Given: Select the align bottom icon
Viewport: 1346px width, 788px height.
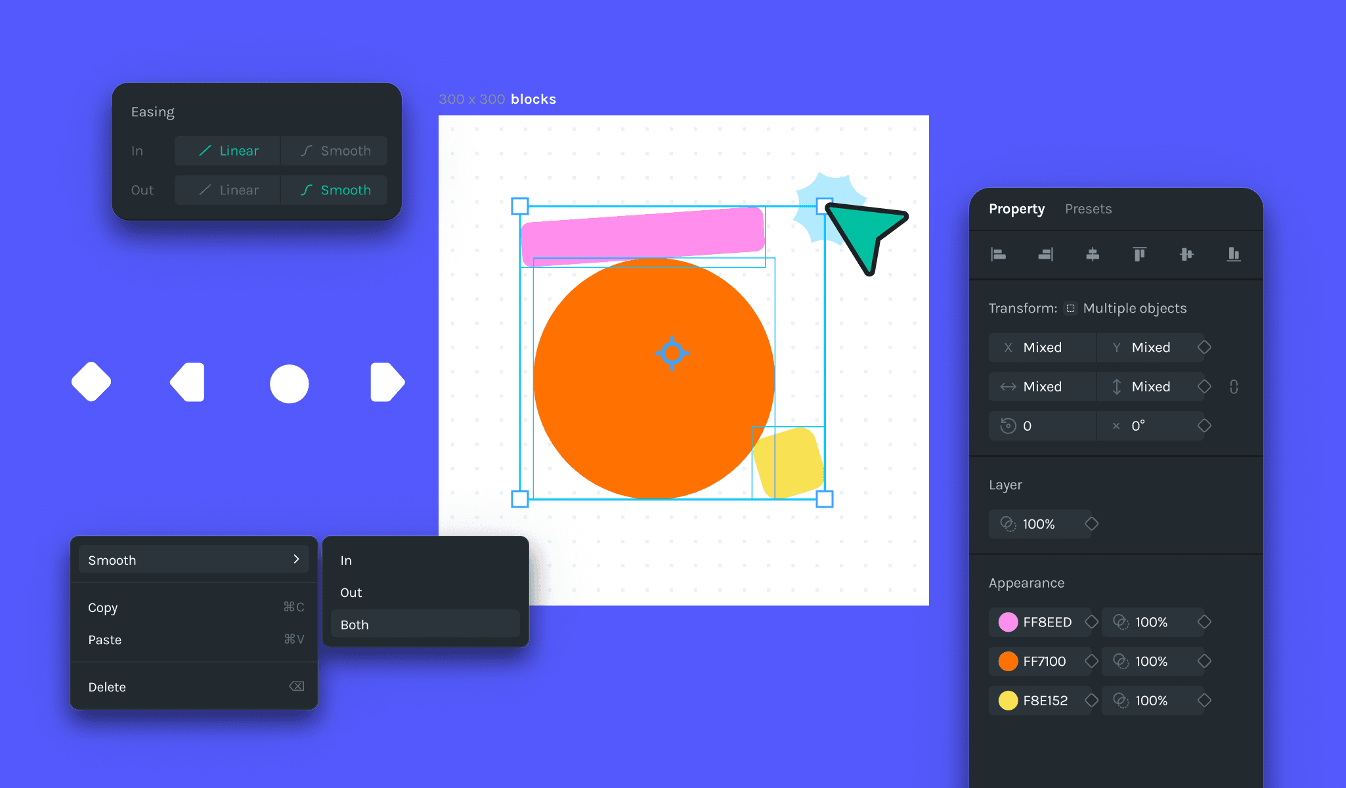Looking at the screenshot, I should click(1234, 255).
